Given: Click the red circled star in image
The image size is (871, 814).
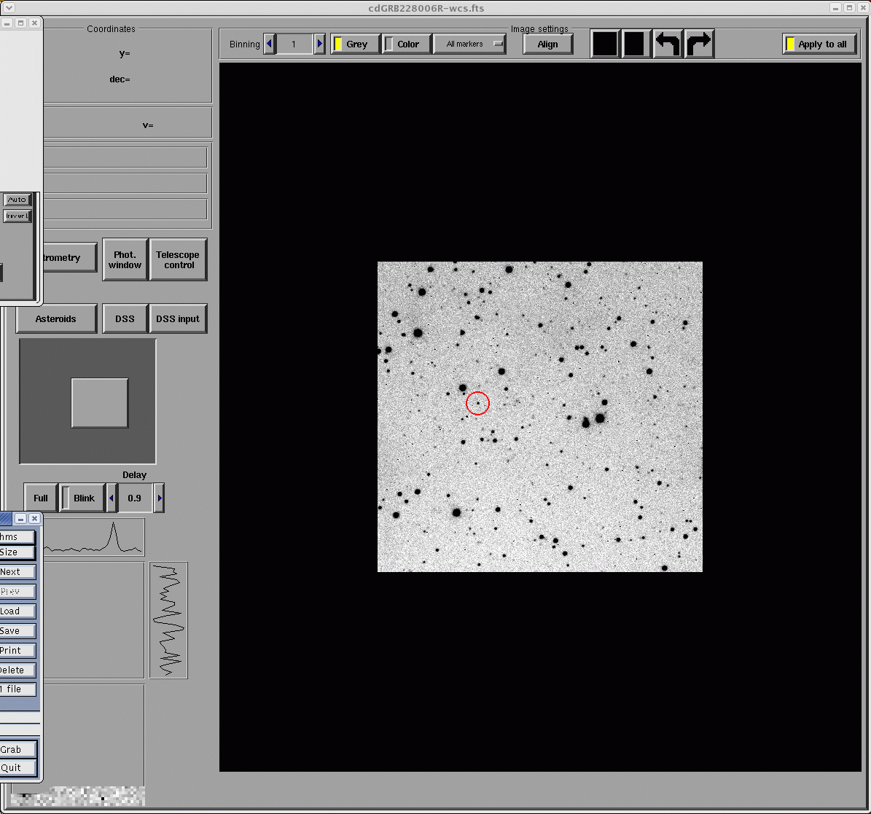Looking at the screenshot, I should click(477, 403).
